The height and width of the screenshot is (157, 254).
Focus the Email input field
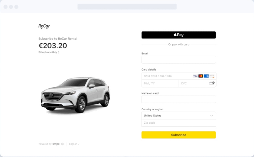point(179,60)
